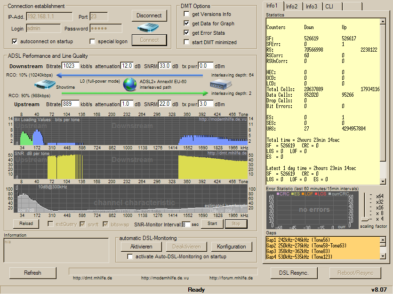This screenshot has height=294, width=393.
Task: Click the IP-Add. input field
Action: (49, 16)
